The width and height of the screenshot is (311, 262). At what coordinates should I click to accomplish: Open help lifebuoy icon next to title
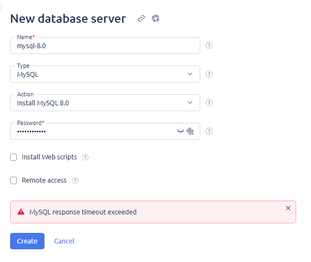(x=156, y=19)
